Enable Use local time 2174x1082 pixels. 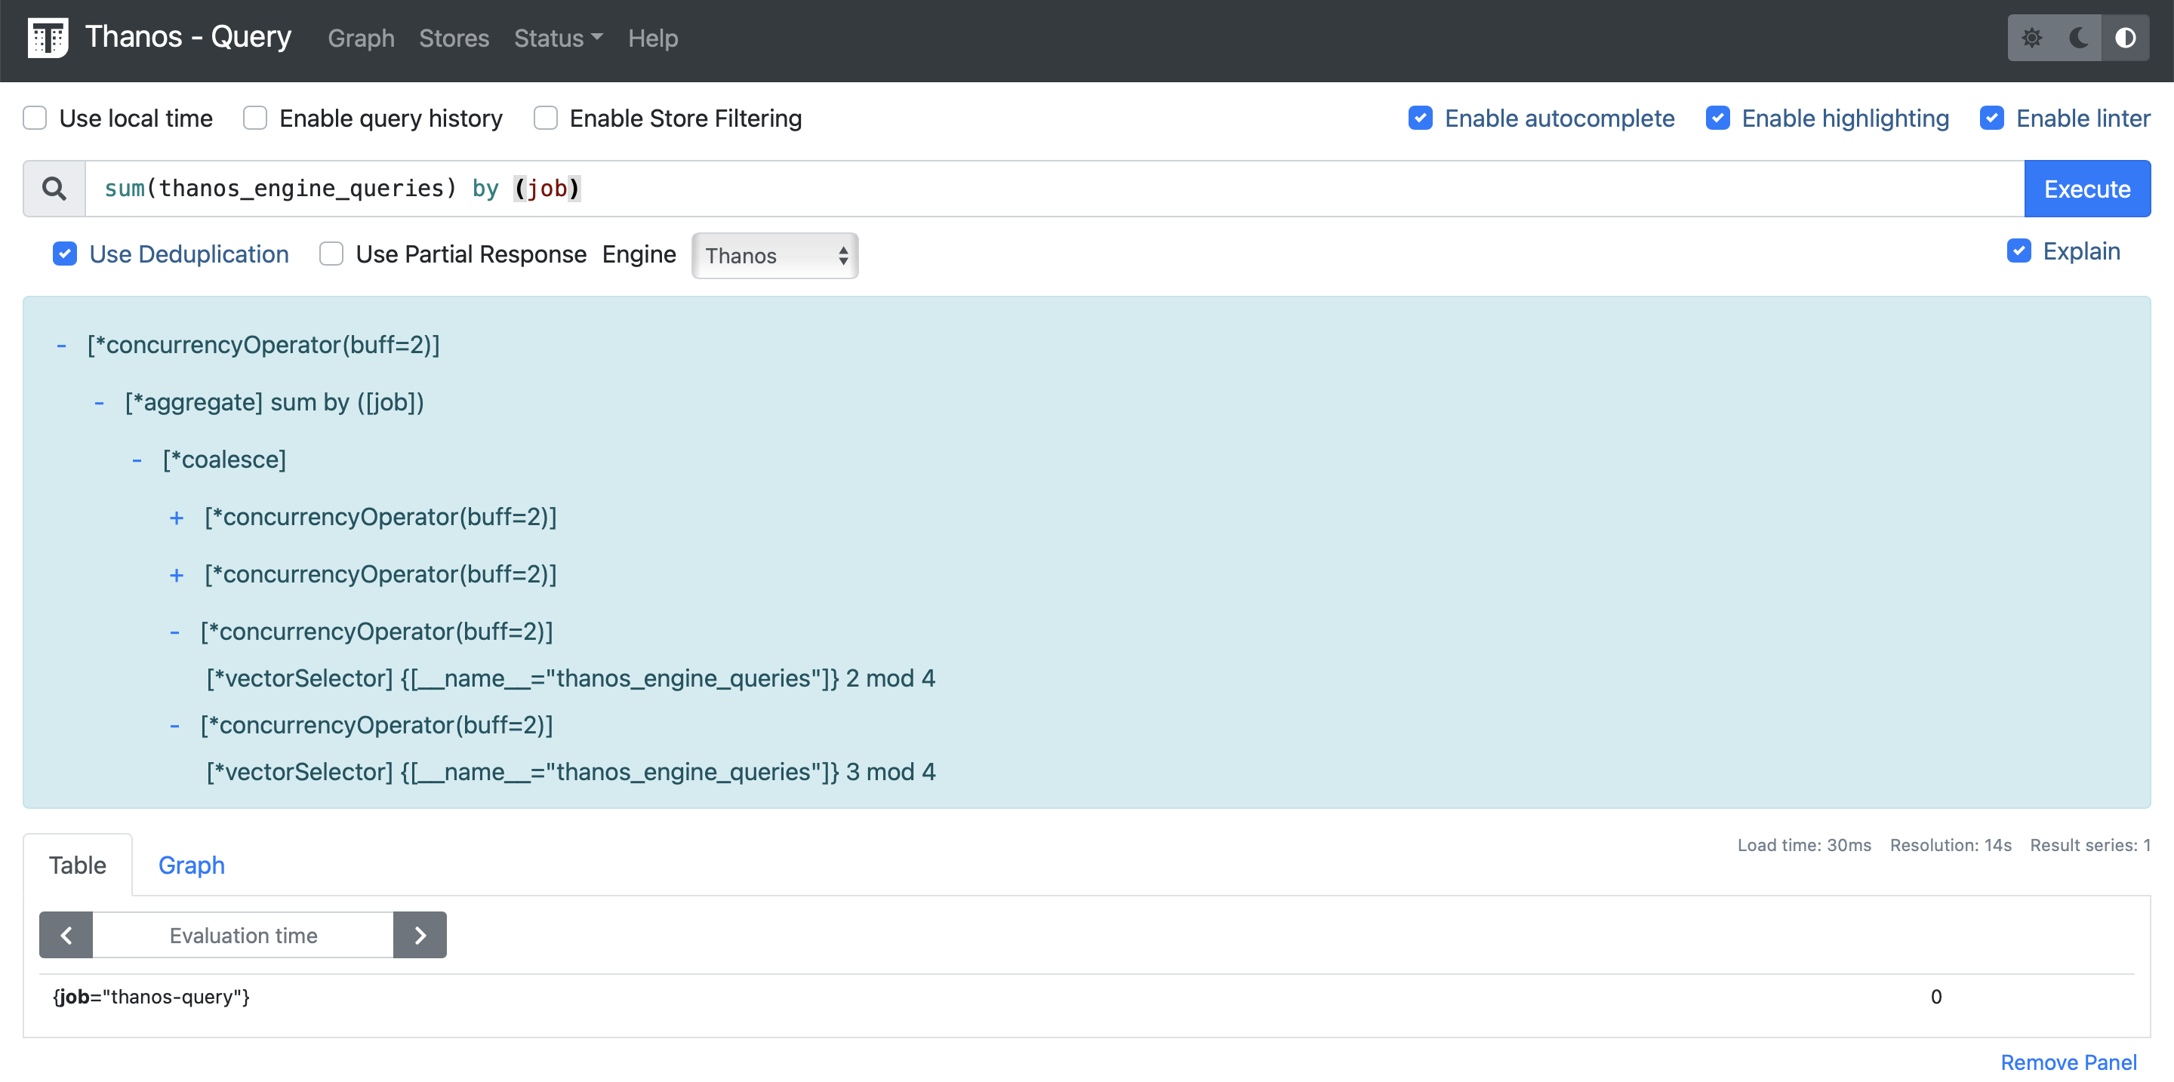pos(35,118)
